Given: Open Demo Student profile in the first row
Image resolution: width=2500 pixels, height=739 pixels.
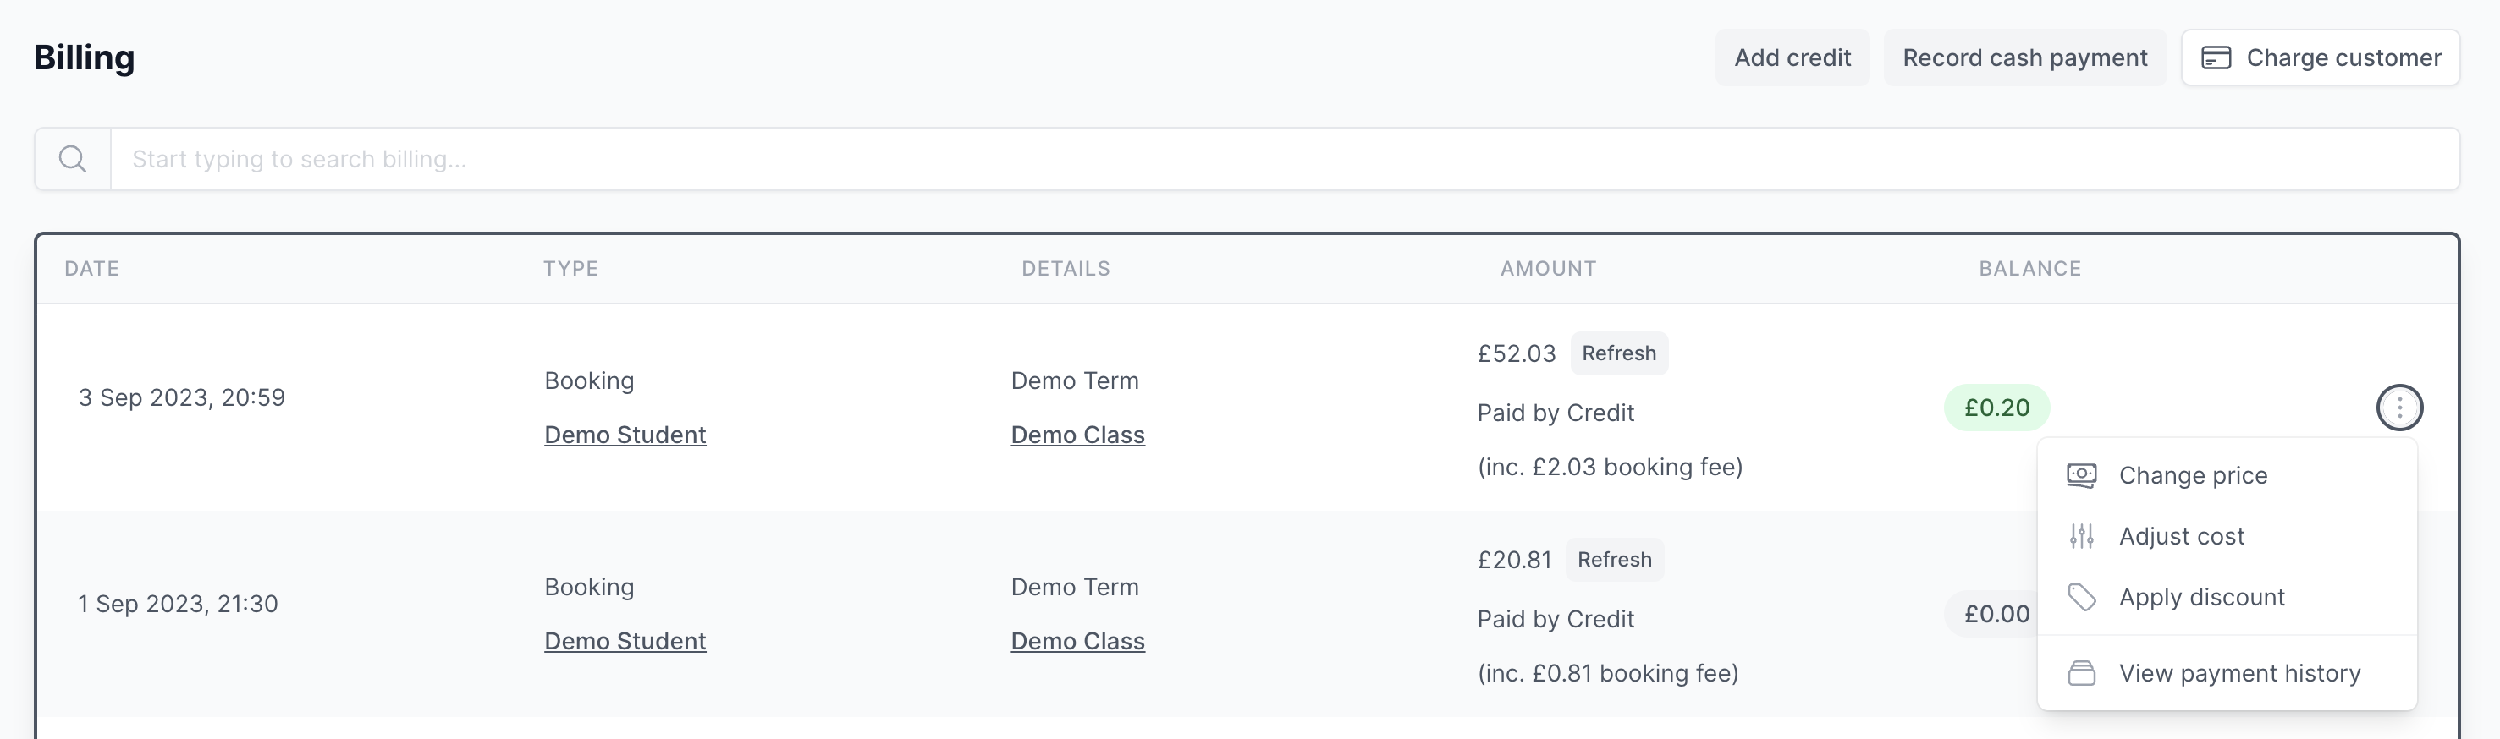Looking at the screenshot, I should tap(625, 435).
